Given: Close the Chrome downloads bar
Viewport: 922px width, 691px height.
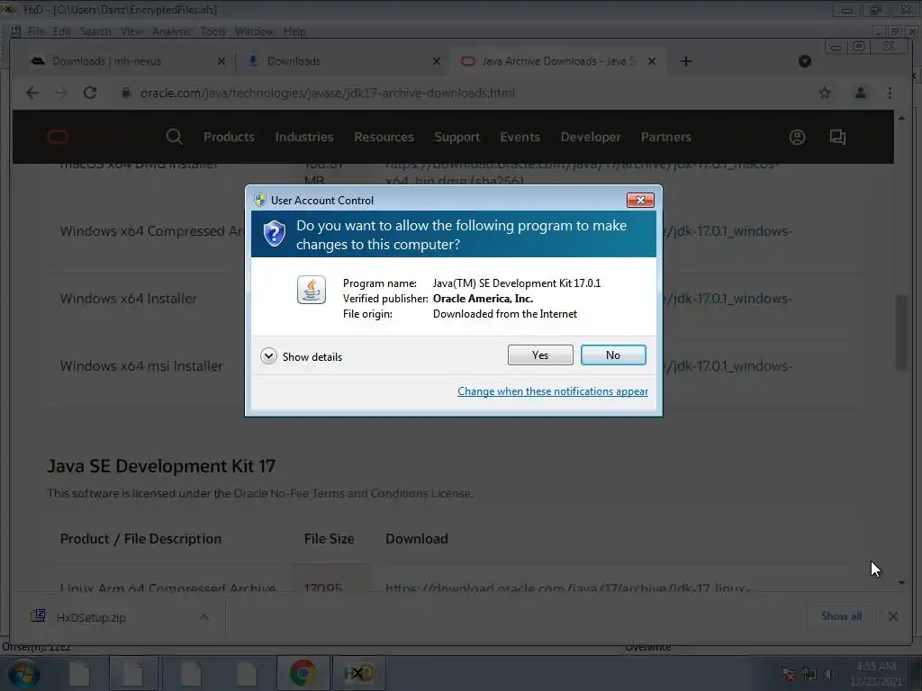Looking at the screenshot, I should (x=892, y=616).
